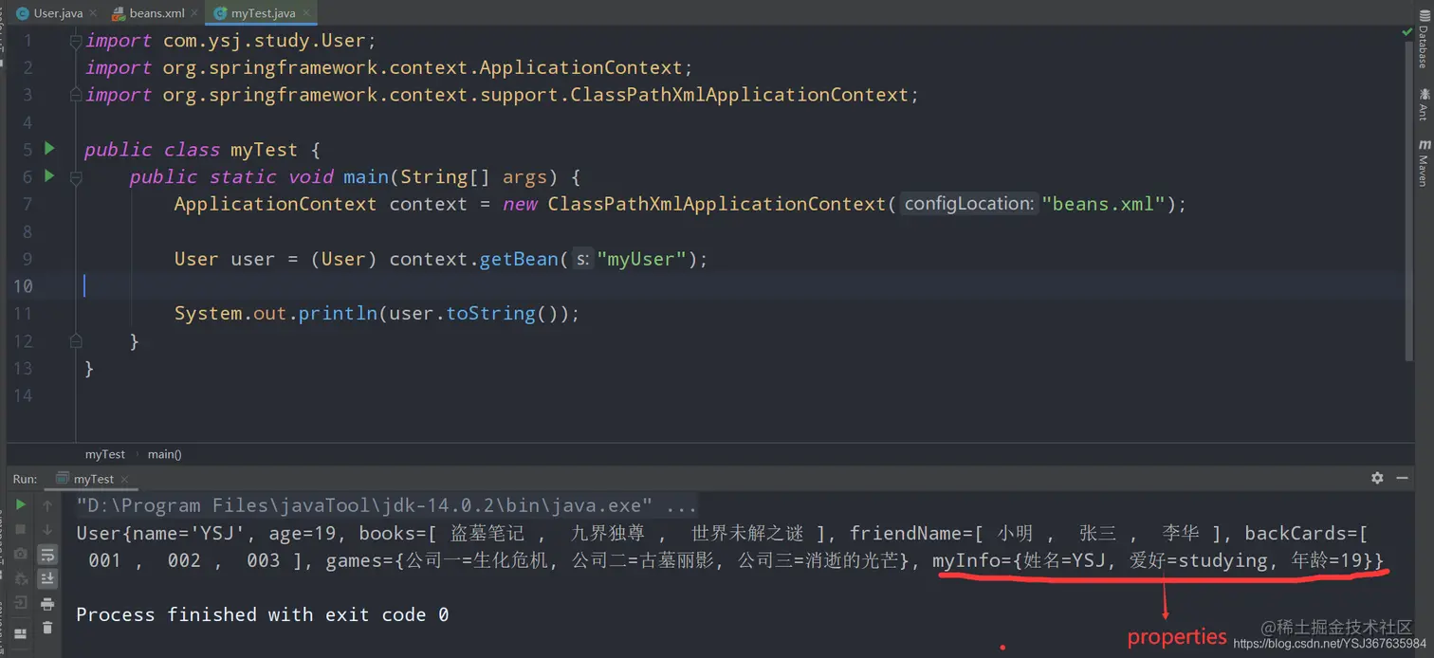The height and width of the screenshot is (658, 1434).
Task: Click the stop process button
Action: [21, 529]
